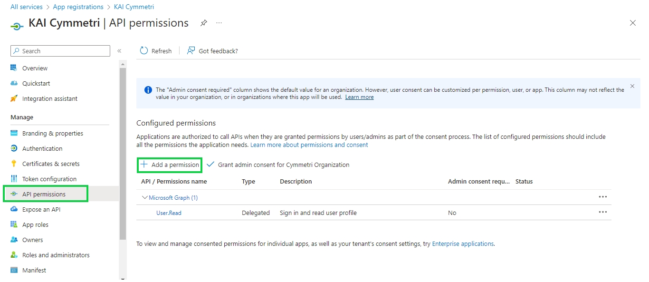Grant admin consent for Cymmetri Organization
This screenshot has height=282, width=649.
(x=278, y=165)
